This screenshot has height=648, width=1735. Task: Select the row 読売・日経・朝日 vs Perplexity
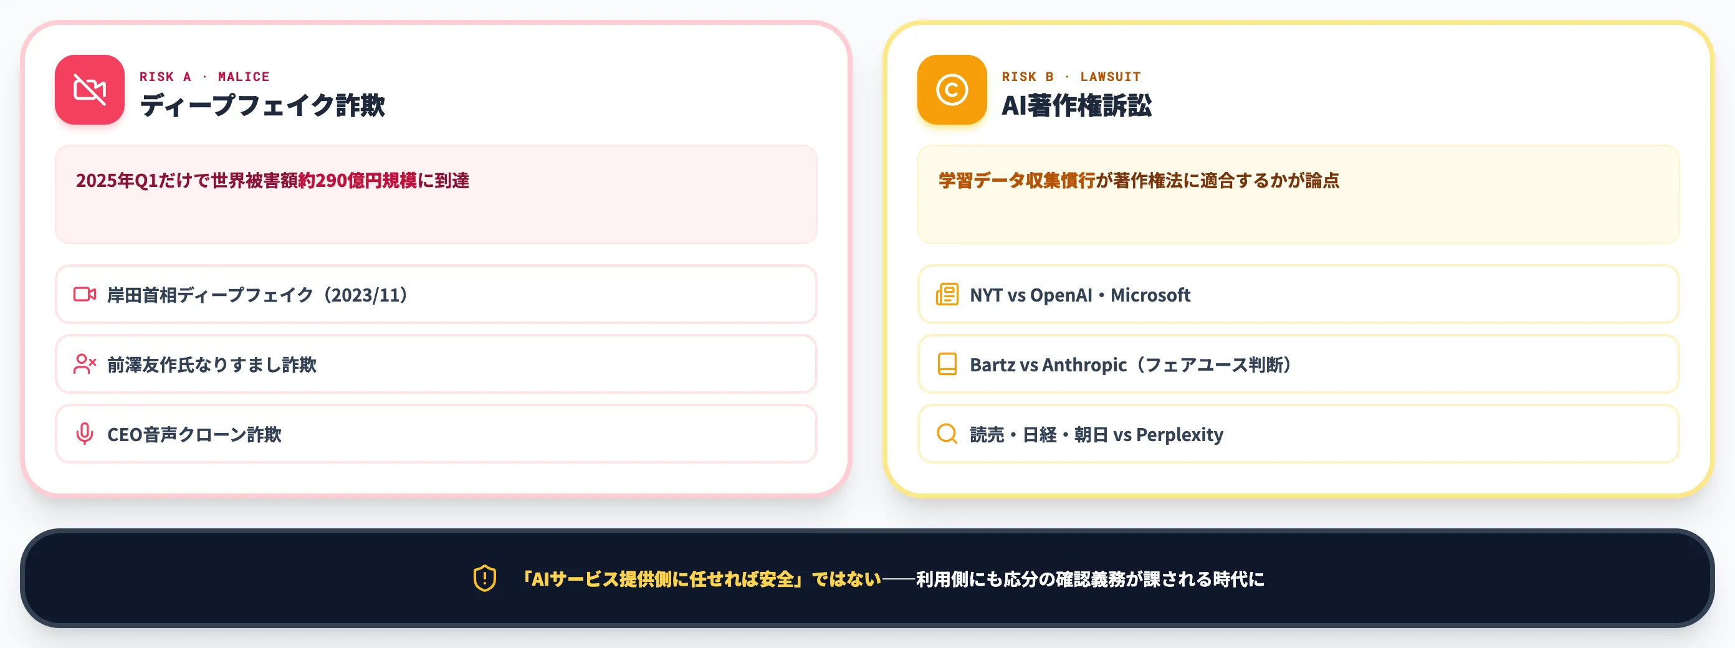coord(1298,434)
